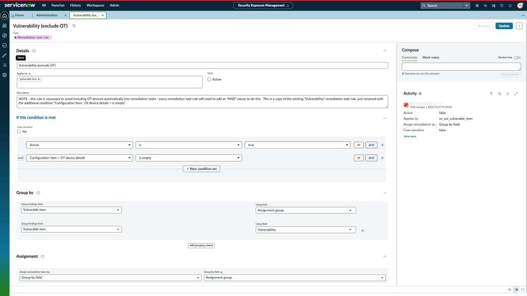Open the Favorites menu

pos(58,5)
